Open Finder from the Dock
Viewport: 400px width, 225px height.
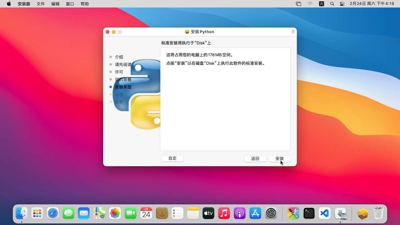click(x=22, y=213)
